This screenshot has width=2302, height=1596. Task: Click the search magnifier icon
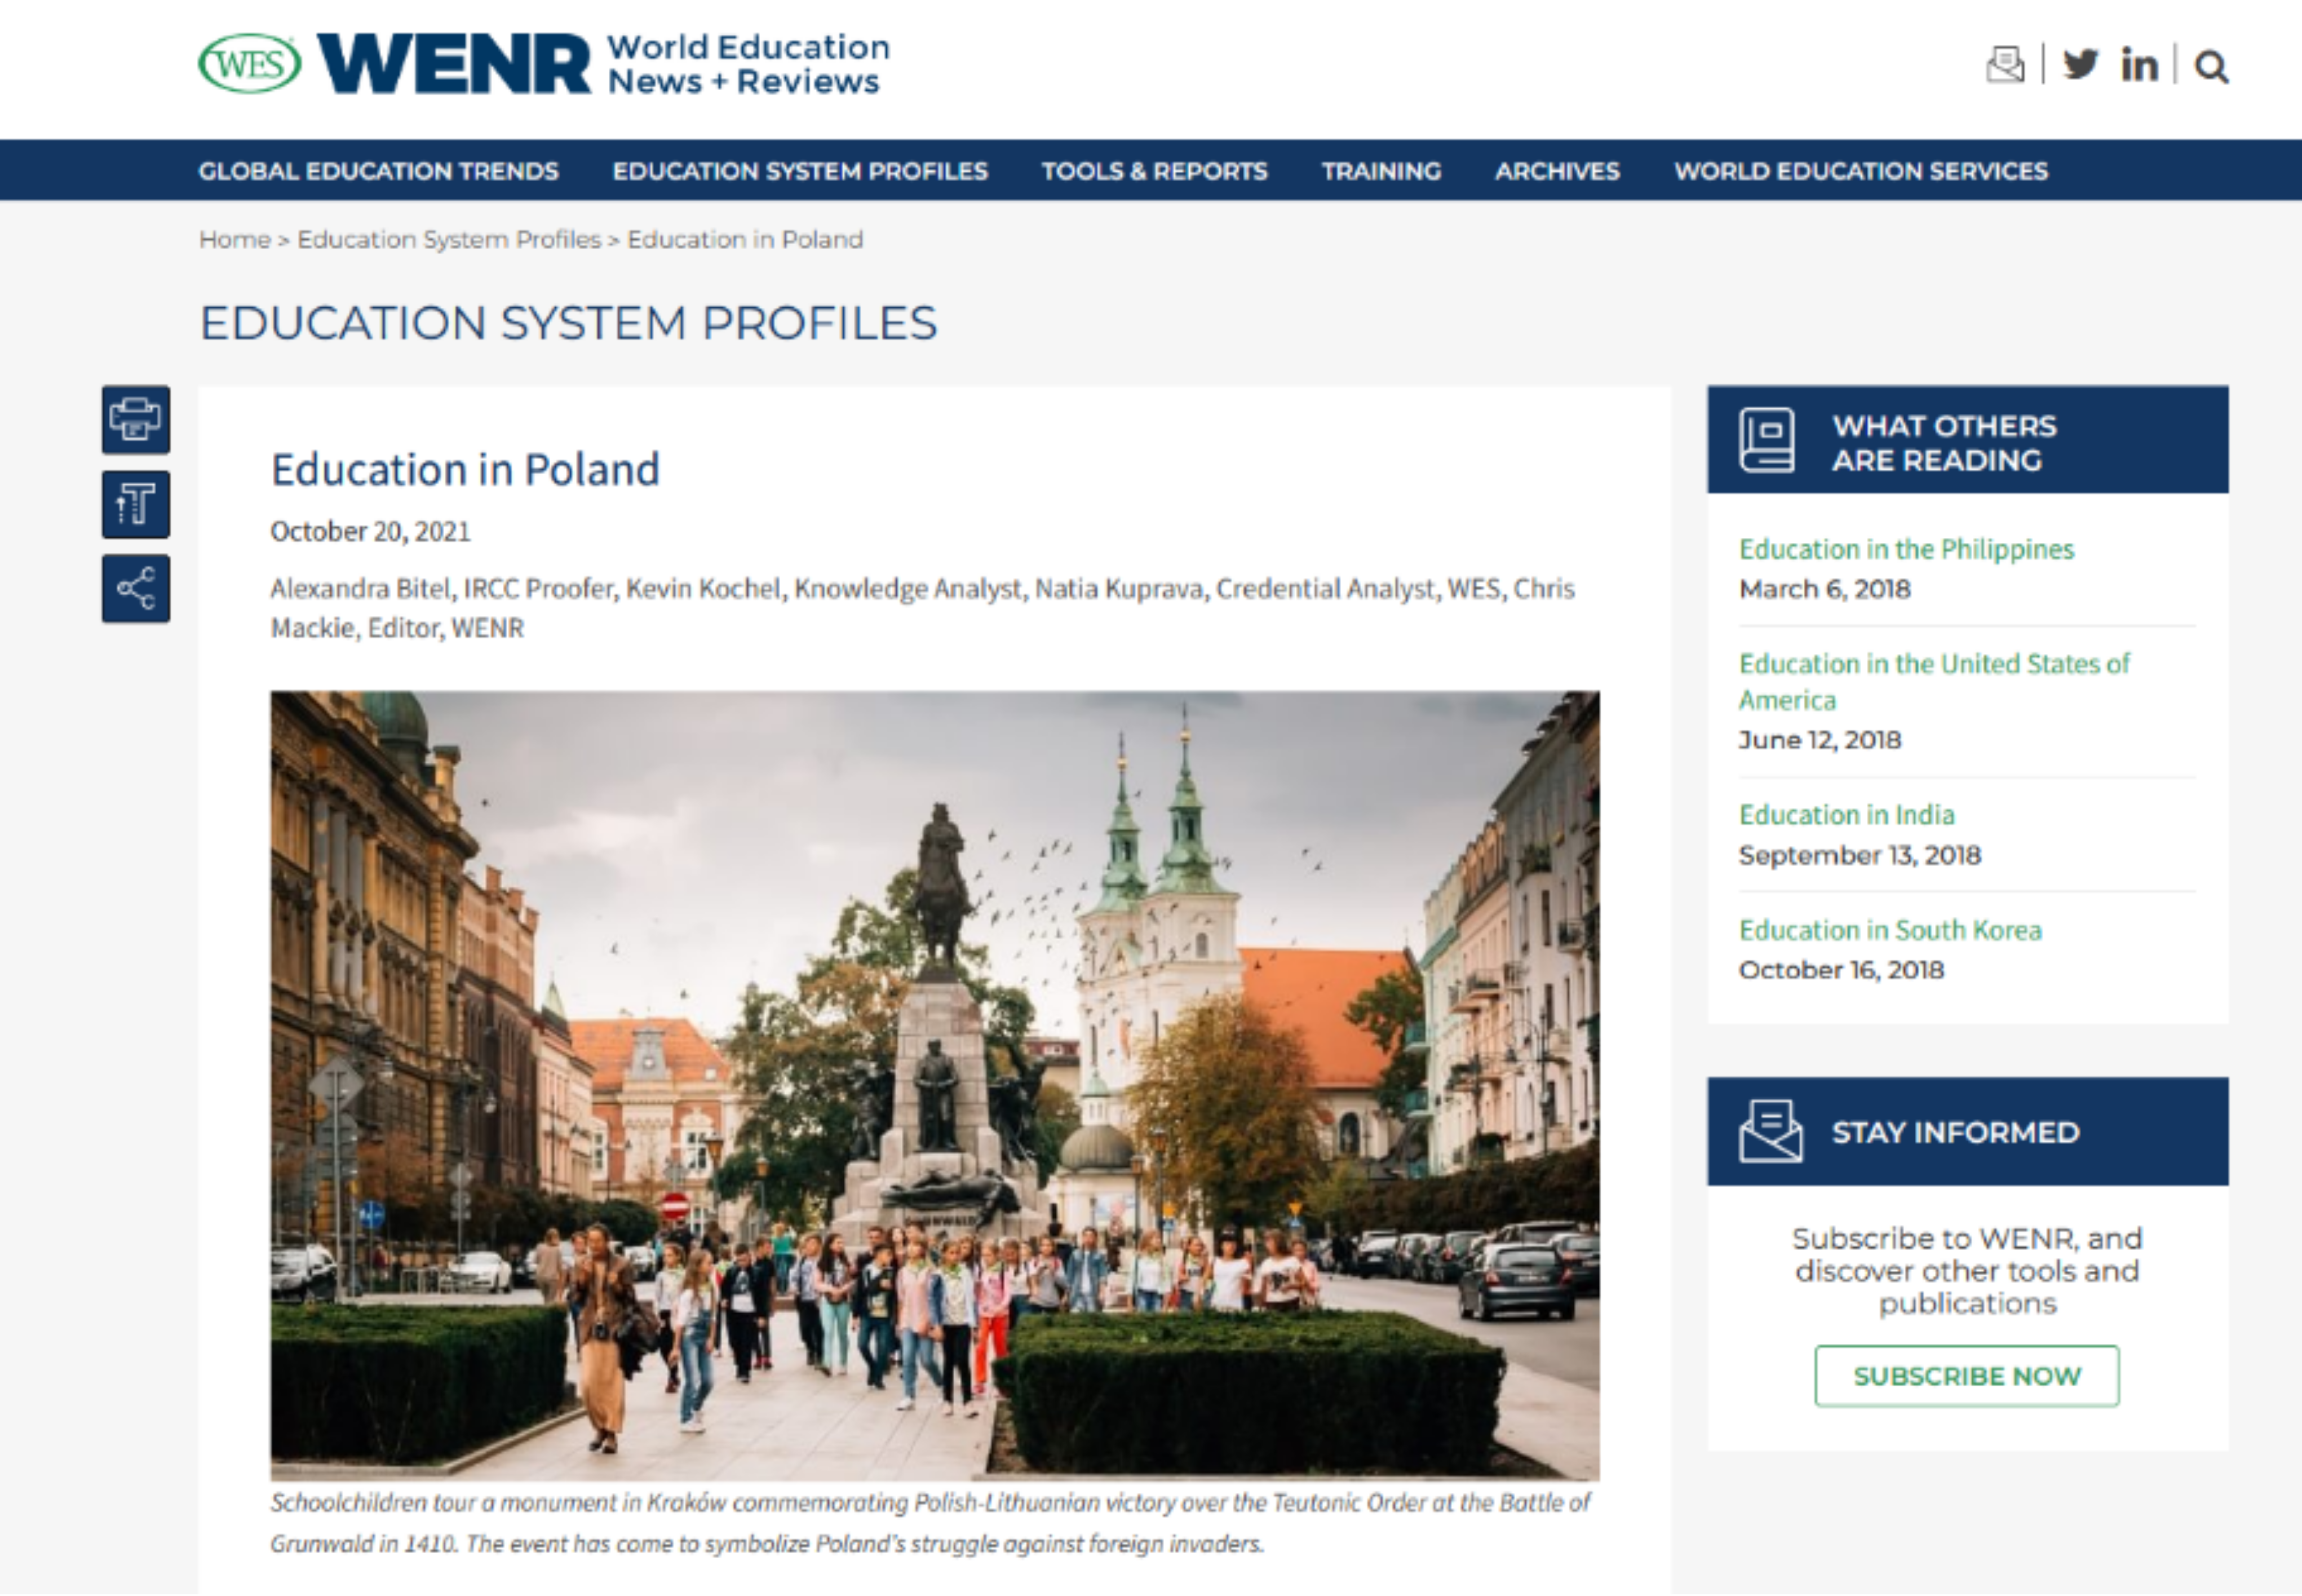[x=2211, y=67]
